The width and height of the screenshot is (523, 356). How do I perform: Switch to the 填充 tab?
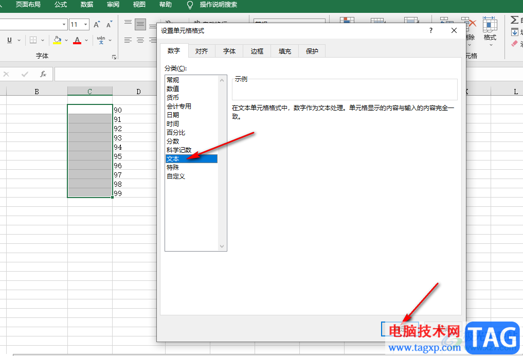pyautogui.click(x=284, y=51)
